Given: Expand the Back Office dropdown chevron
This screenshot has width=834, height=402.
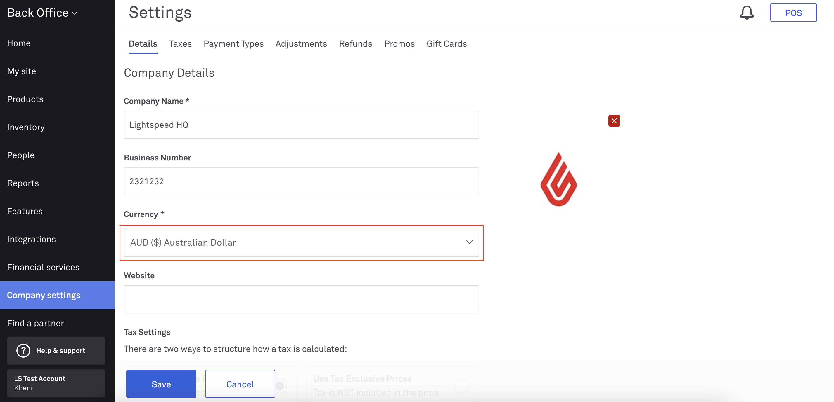Looking at the screenshot, I should click(75, 13).
